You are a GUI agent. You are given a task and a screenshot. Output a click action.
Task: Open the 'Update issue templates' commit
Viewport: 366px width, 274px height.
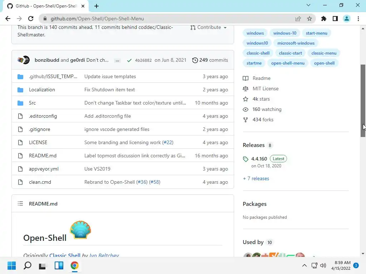point(110,76)
